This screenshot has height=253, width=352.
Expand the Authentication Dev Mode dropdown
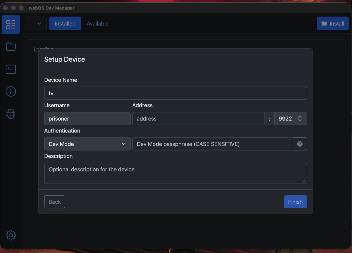(87, 144)
